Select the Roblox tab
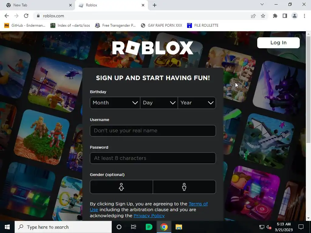The image size is (311, 233). pyautogui.click(x=111, y=5)
